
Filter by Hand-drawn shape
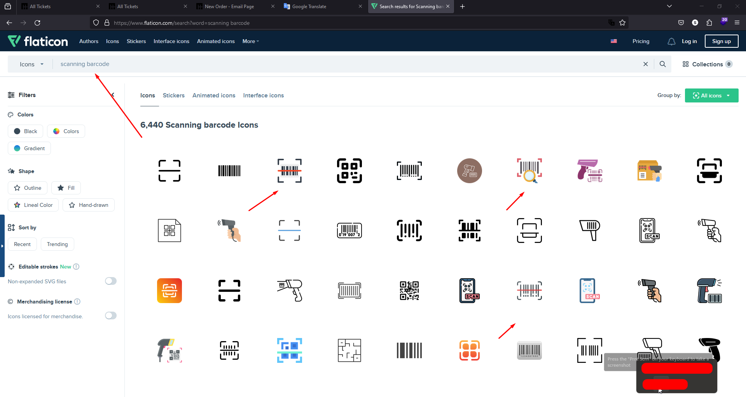coord(89,205)
